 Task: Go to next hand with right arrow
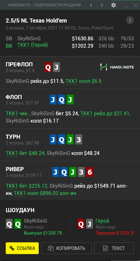(x=102, y=5)
